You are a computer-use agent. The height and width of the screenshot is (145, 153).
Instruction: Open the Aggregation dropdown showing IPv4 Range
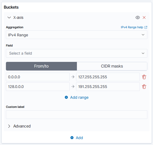coord(77,35)
